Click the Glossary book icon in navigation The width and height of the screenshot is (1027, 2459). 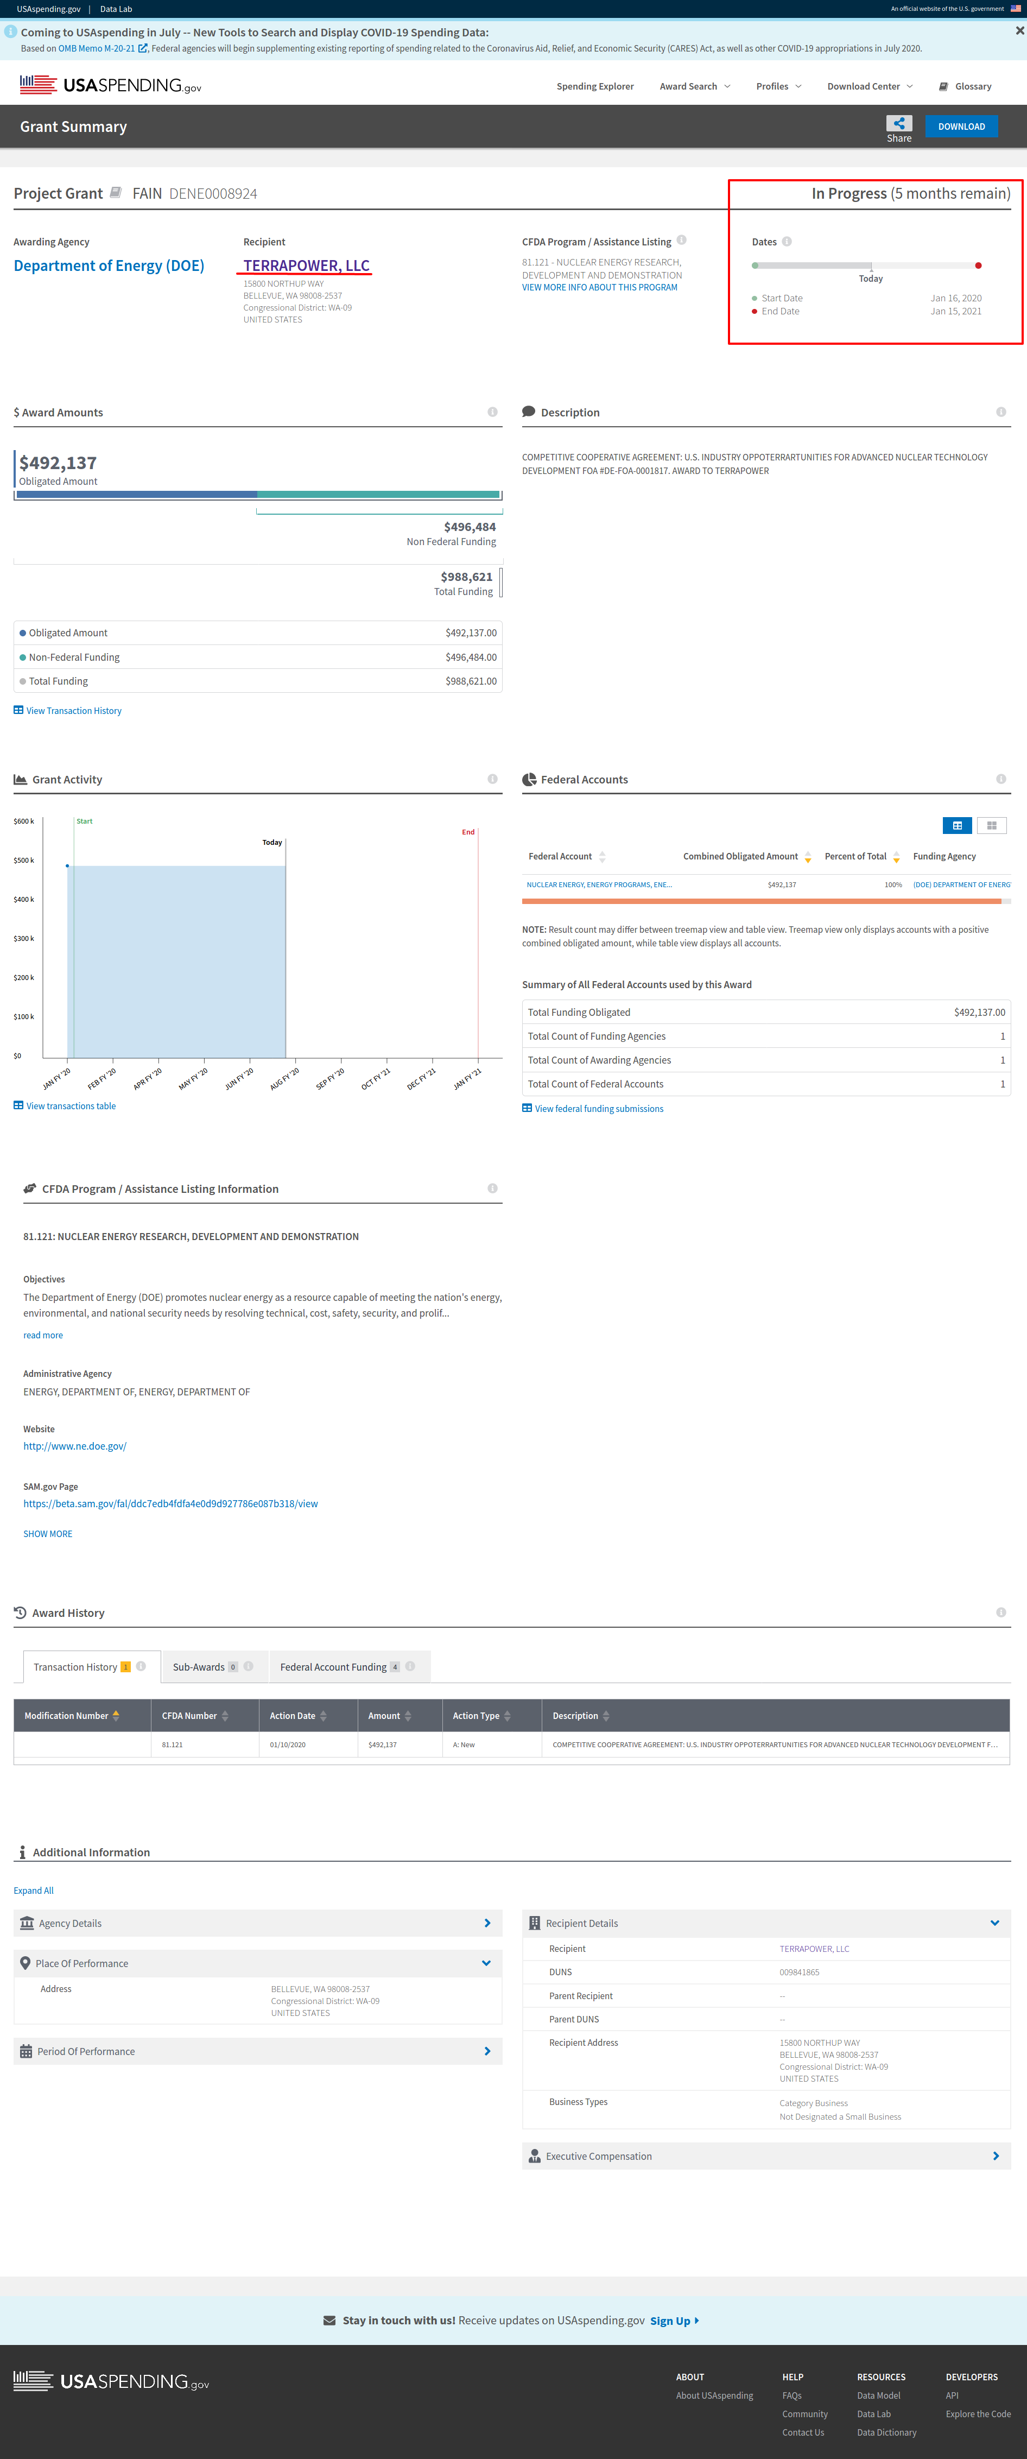click(x=943, y=86)
